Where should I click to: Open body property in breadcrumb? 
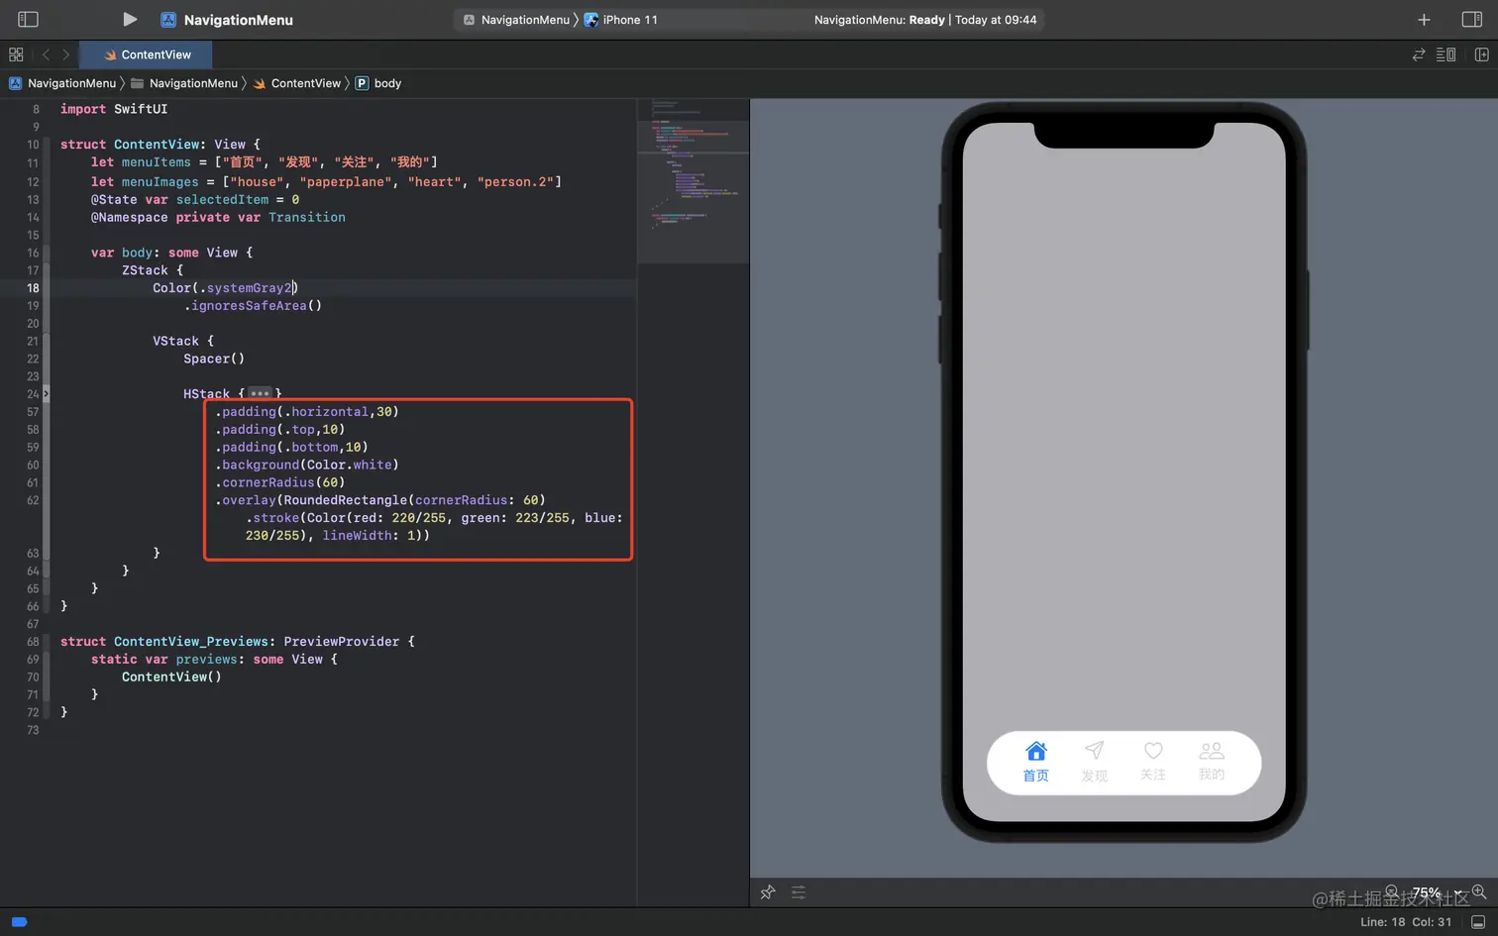[x=378, y=83]
